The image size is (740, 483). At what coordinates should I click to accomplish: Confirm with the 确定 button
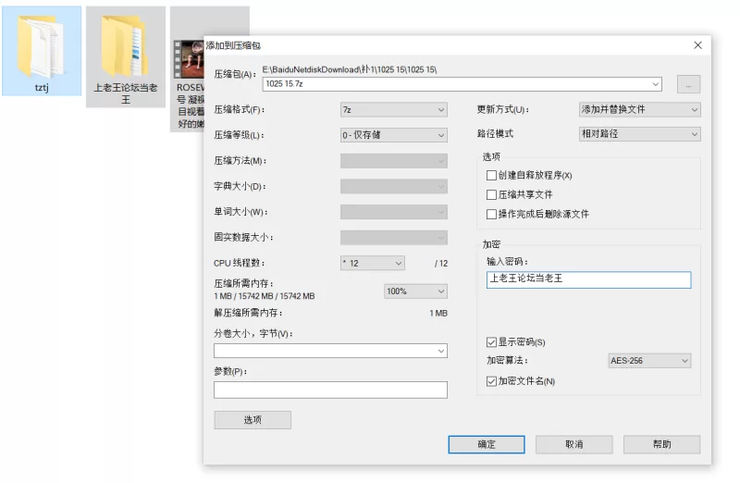coord(487,444)
